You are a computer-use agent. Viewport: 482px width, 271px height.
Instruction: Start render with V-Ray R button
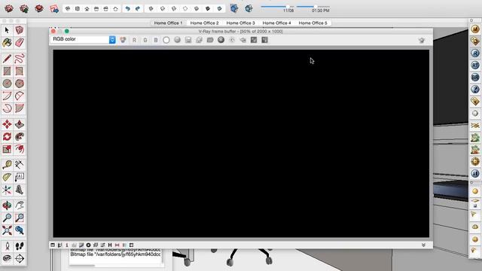click(475, 53)
